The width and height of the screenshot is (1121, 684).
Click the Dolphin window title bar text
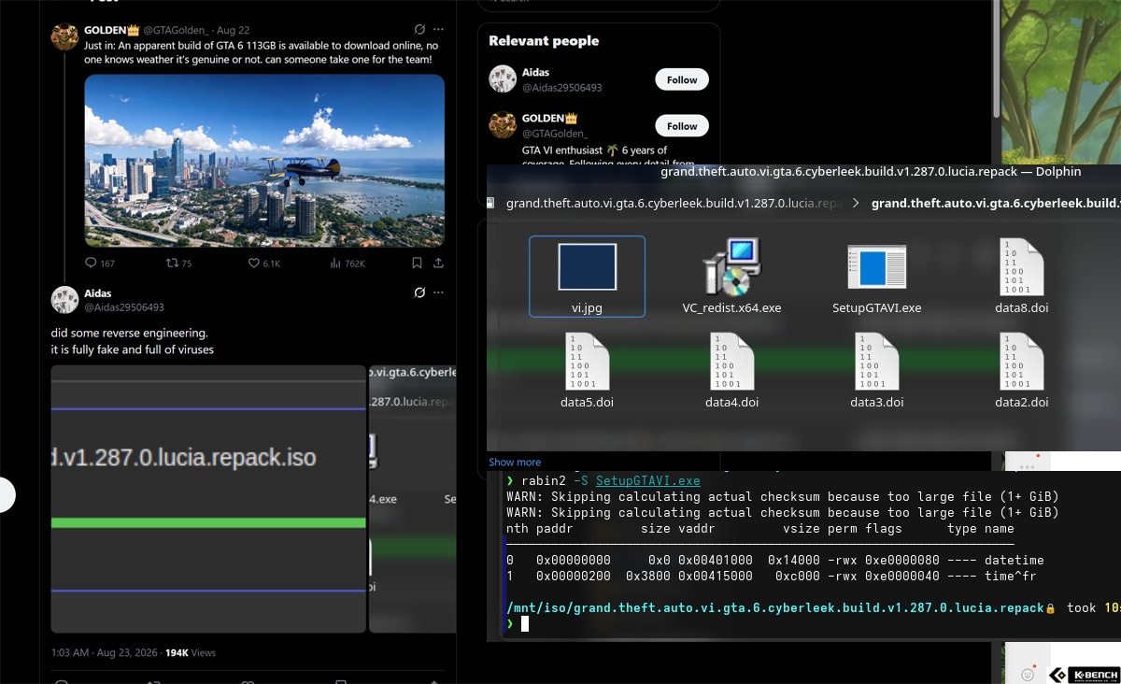pos(871,172)
